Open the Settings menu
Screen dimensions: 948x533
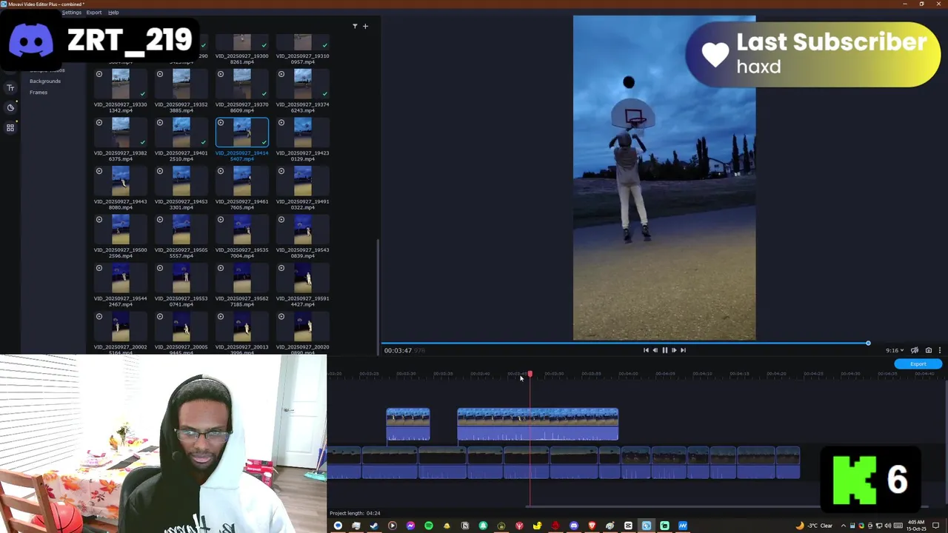[x=71, y=13]
